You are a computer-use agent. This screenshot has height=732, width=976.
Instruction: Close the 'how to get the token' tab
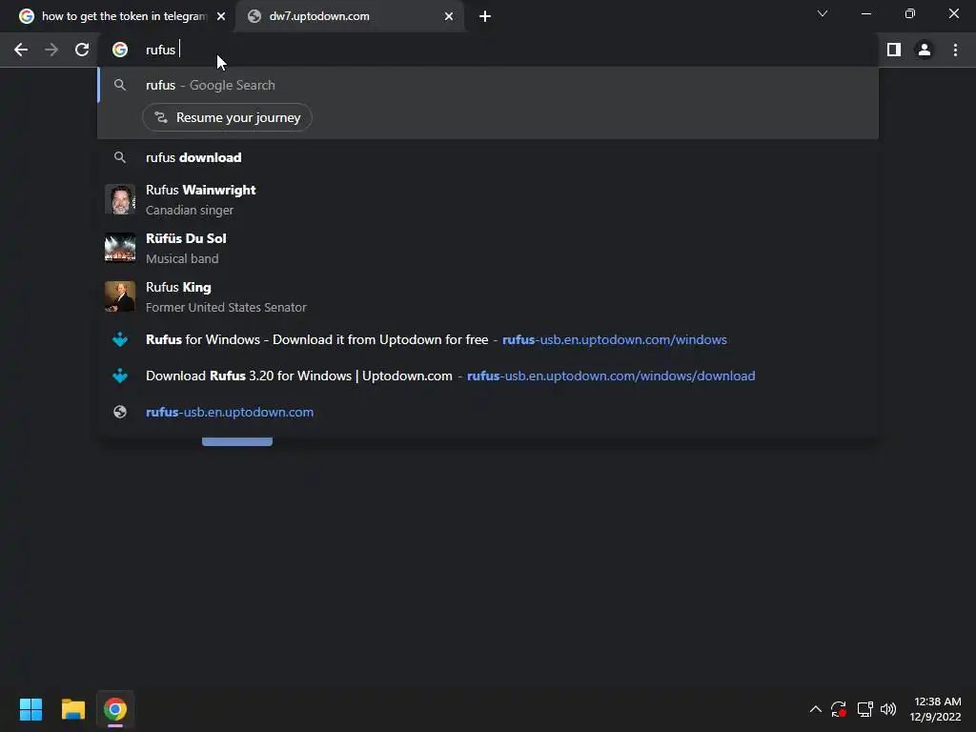coord(221,17)
